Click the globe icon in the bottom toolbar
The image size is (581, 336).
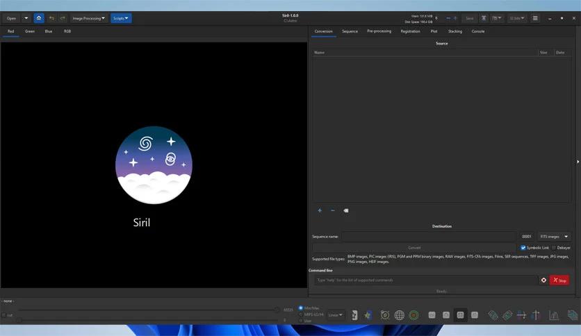(399, 315)
